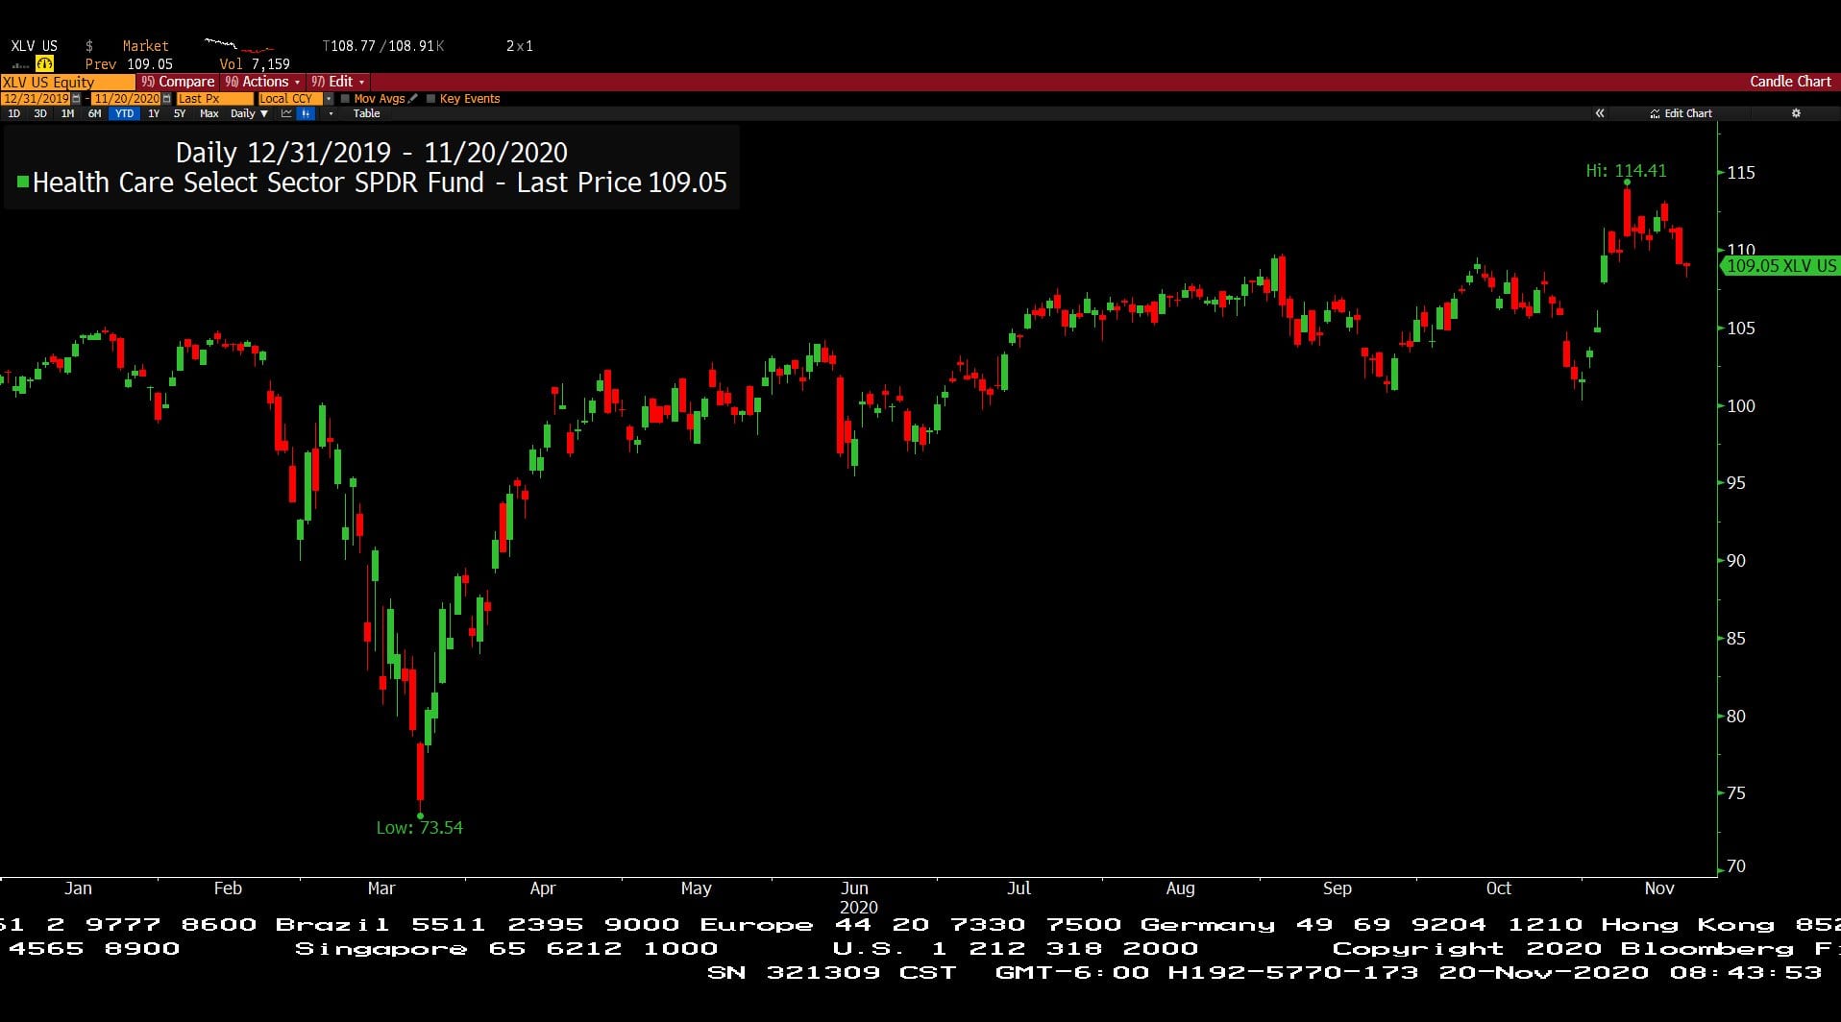Click the XLV US ticker text at top

pyautogui.click(x=34, y=45)
